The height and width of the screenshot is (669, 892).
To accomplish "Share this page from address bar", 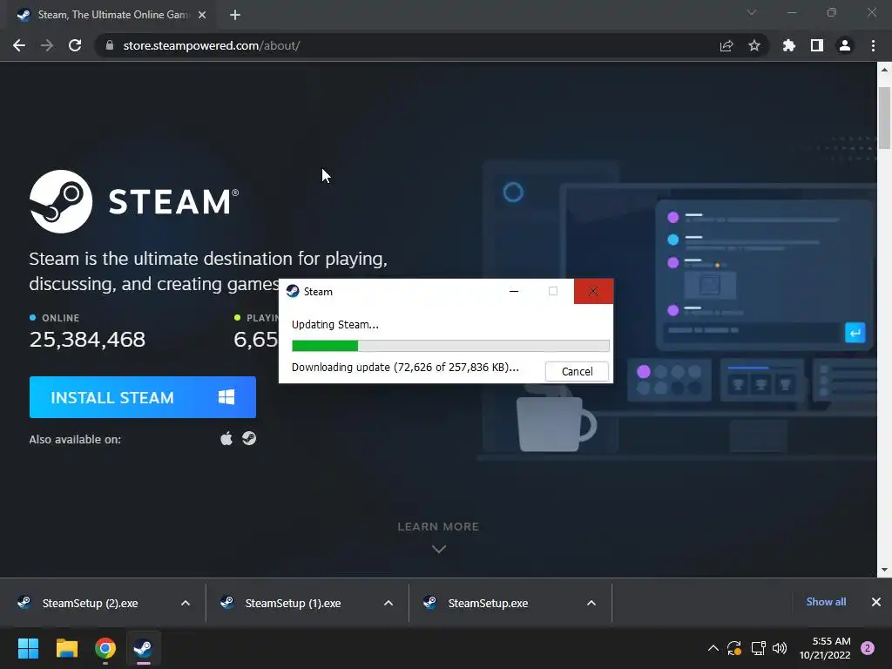I will 726,45.
